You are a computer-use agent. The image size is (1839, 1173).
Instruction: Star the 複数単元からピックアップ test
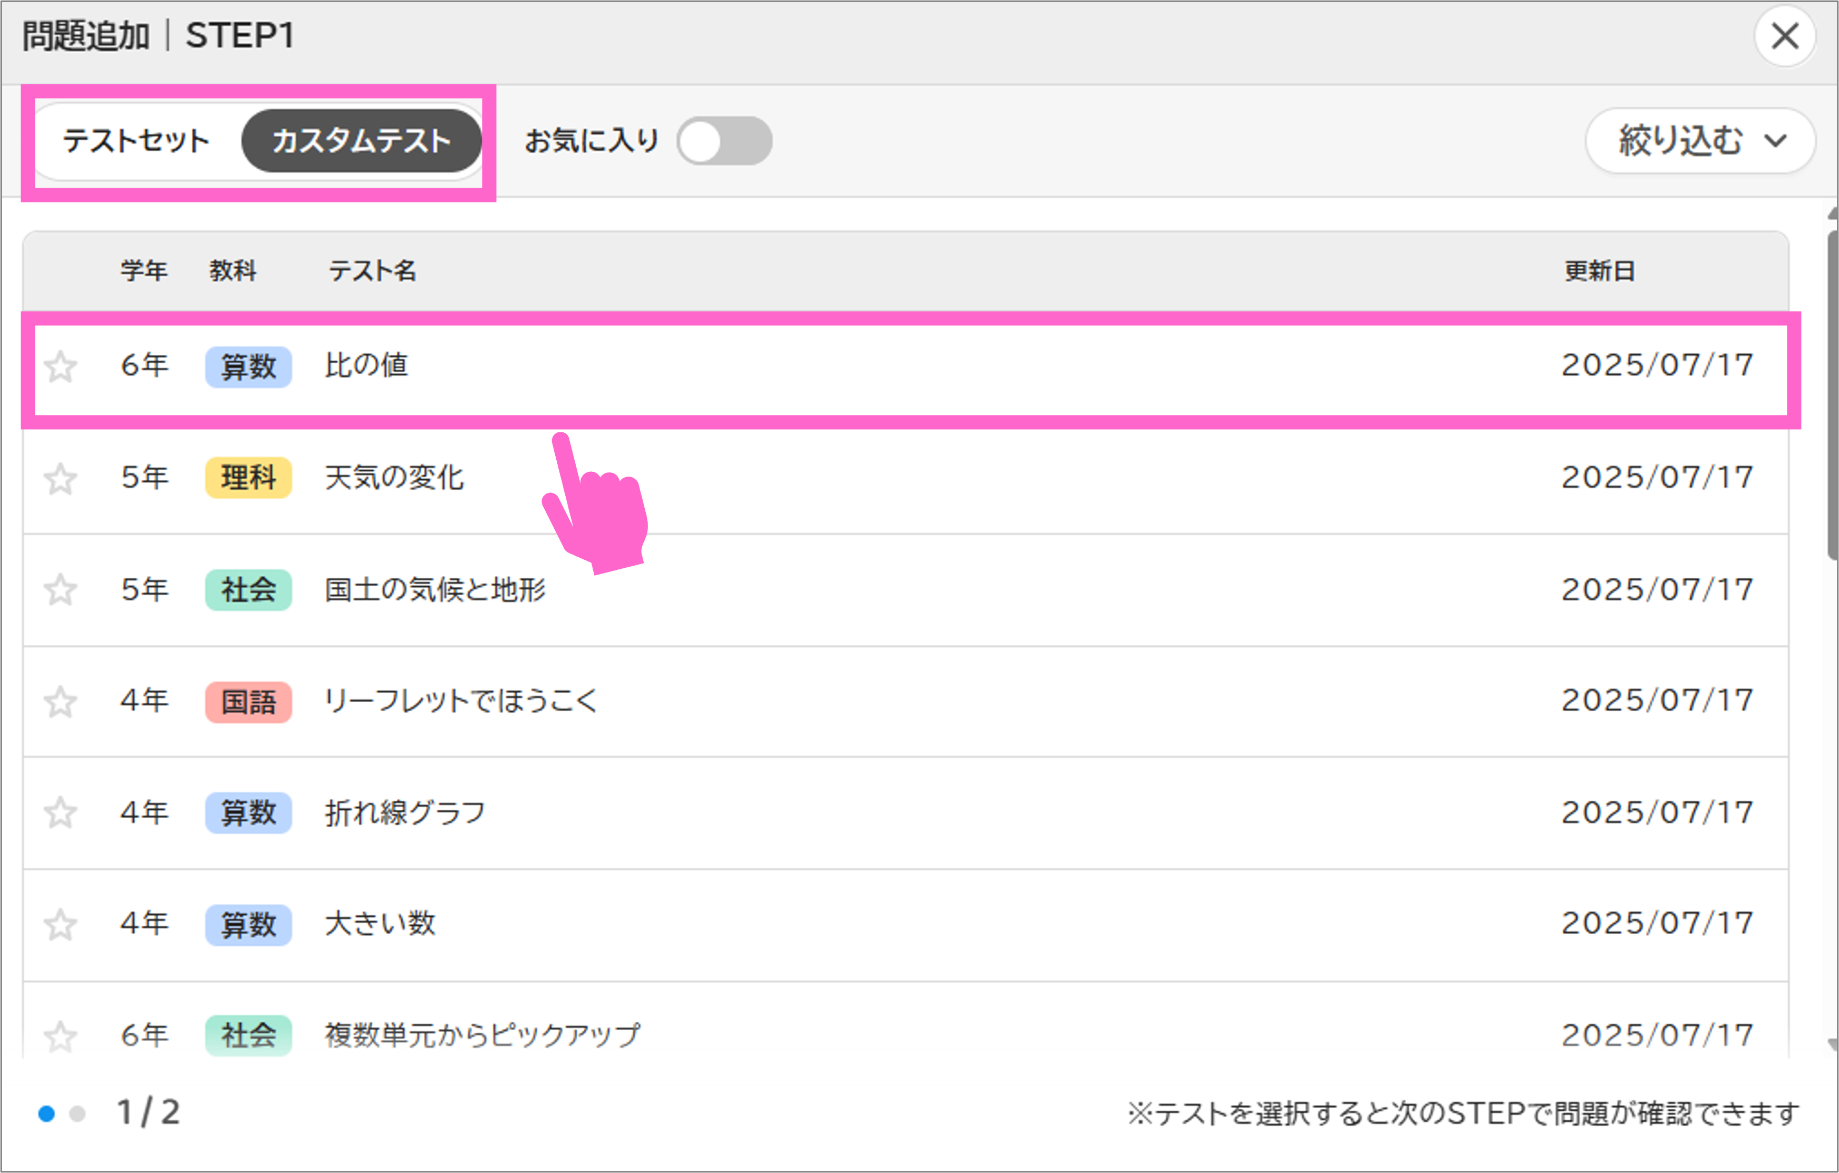pos(60,1035)
